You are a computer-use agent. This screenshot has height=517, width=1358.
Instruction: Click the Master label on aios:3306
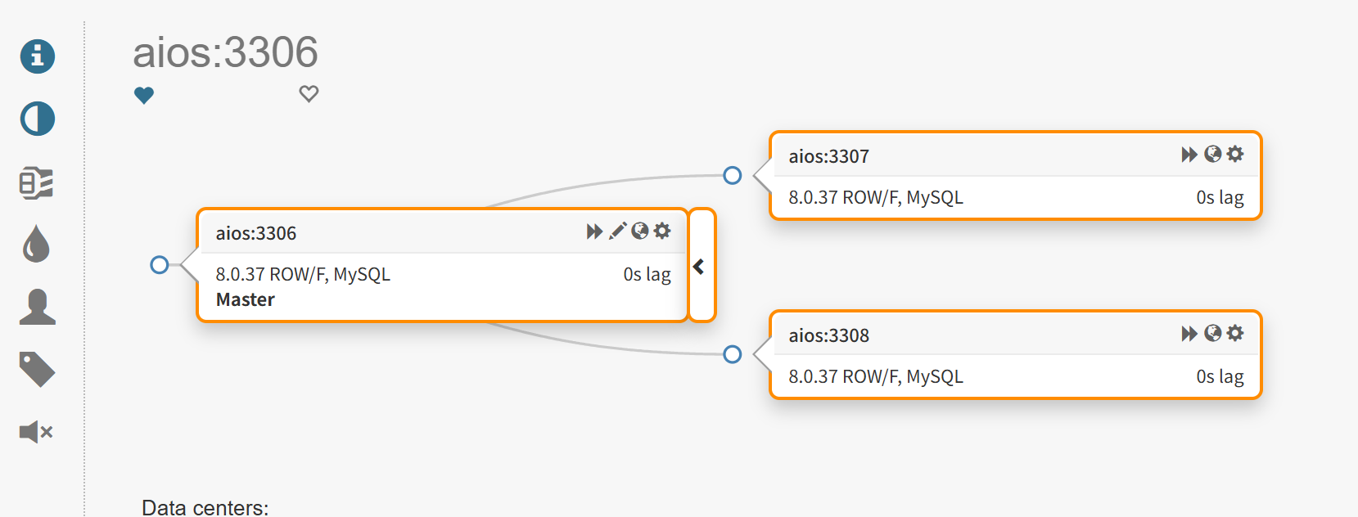pos(246,299)
